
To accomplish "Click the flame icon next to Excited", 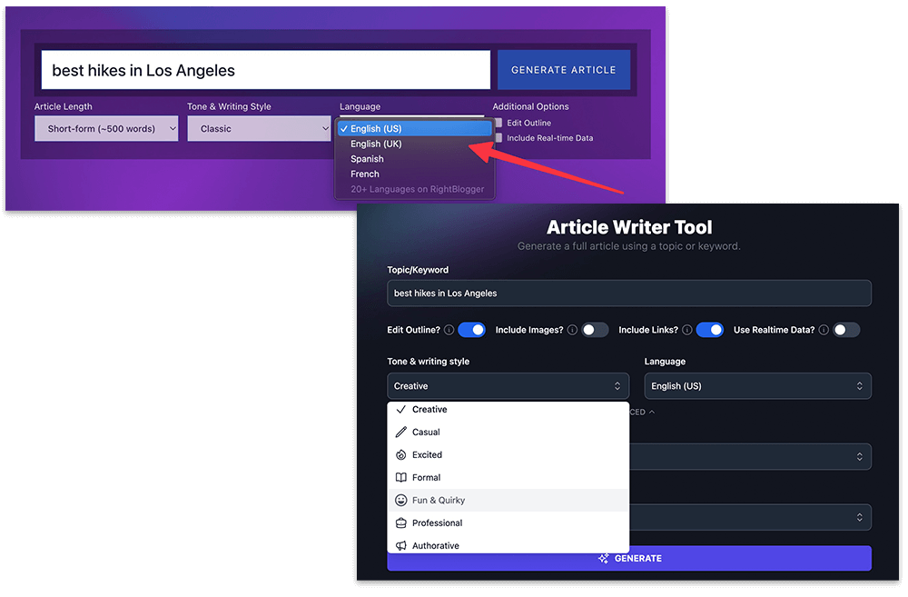I will pyautogui.click(x=400, y=454).
